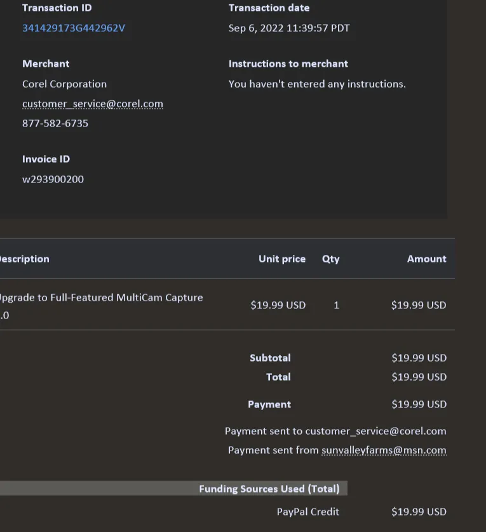Click the Description column header
Viewport: 486px width, 532px height.
tap(24, 259)
